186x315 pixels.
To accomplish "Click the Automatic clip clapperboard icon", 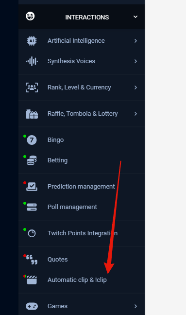I will pos(32,280).
